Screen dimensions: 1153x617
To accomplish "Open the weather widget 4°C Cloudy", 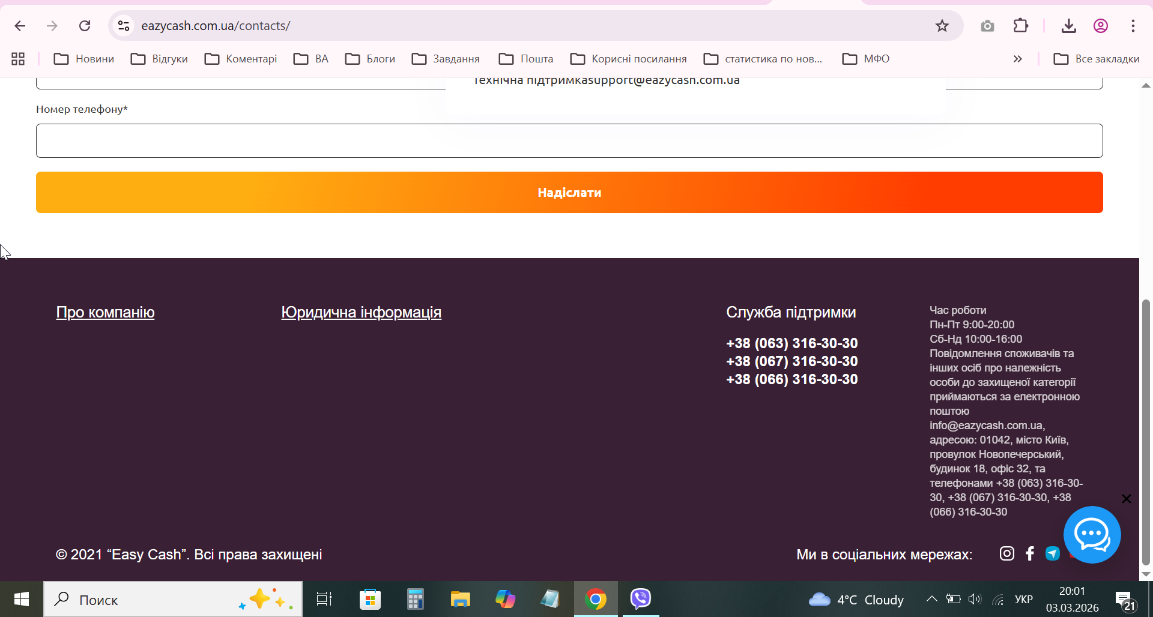I will click(856, 600).
